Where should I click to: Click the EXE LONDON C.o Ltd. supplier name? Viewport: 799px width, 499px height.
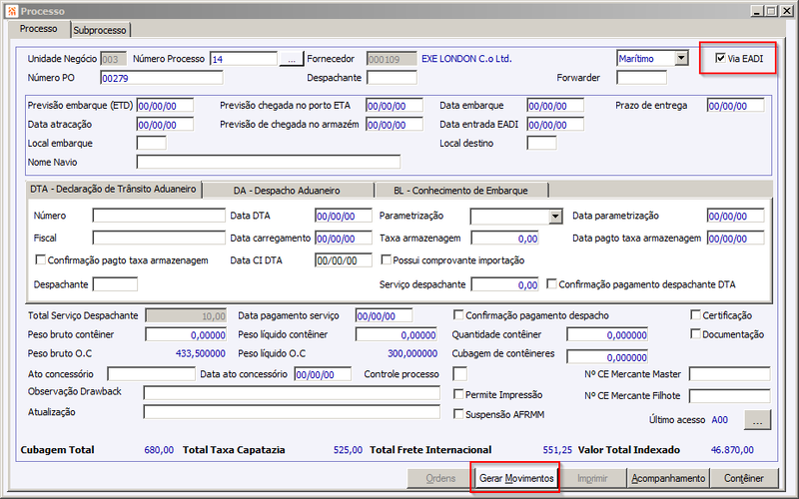[466, 59]
